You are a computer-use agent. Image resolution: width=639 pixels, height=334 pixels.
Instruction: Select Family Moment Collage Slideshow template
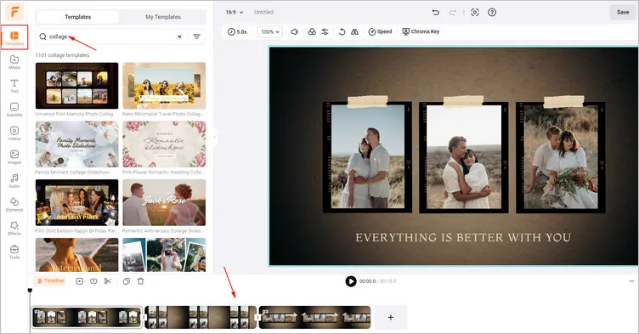pos(76,144)
